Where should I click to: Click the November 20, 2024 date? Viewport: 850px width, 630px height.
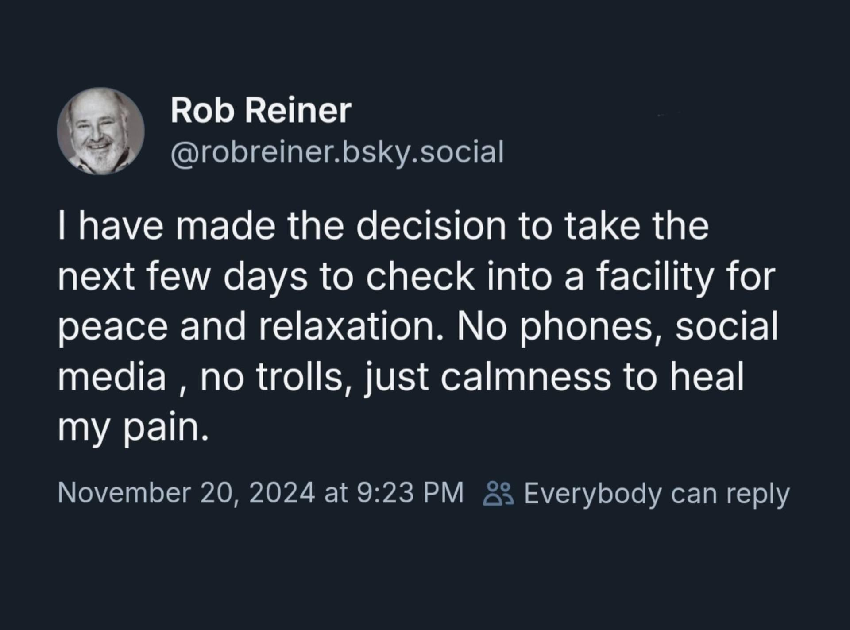tap(186, 493)
